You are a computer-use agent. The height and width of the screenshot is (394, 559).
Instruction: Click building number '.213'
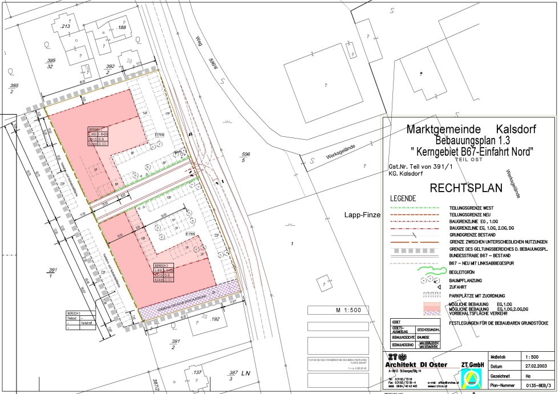tap(65, 26)
